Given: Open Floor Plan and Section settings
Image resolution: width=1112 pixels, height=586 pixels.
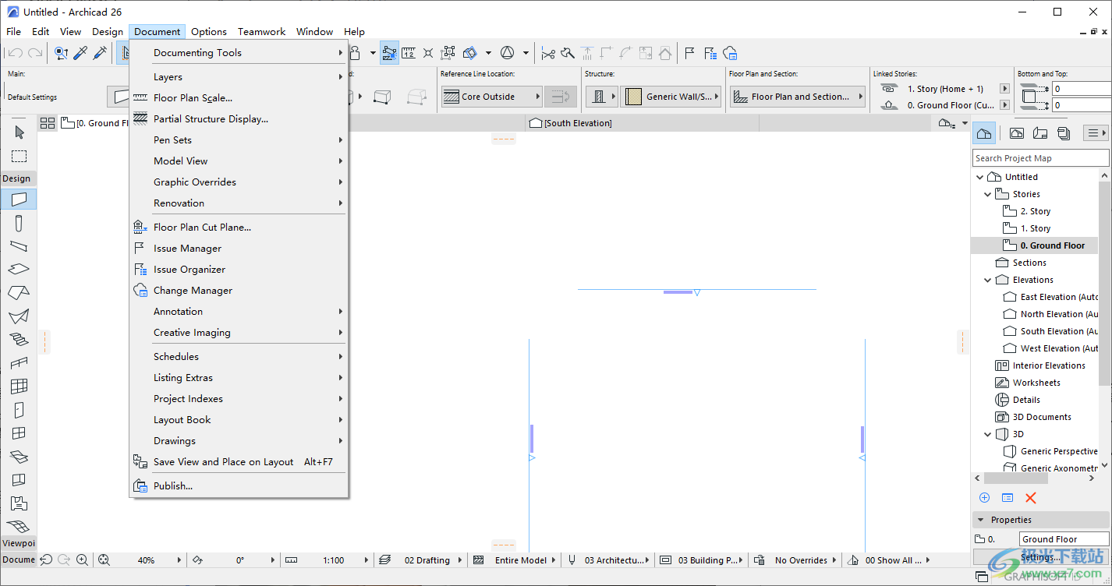Looking at the screenshot, I should pos(797,97).
